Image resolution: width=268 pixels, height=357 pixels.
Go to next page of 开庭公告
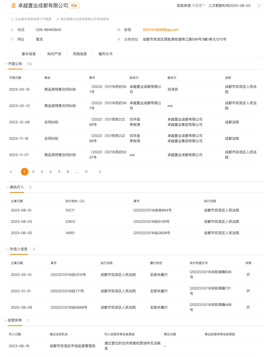(100, 172)
